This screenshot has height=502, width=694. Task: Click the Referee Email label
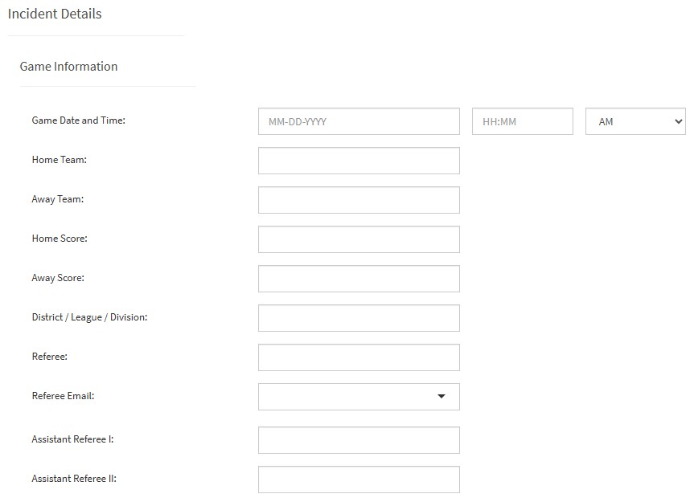click(x=63, y=395)
